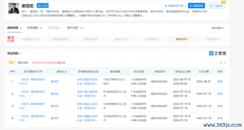Open notice link in row 3
The height and width of the screenshot is (130, 244).
click(x=32, y=106)
